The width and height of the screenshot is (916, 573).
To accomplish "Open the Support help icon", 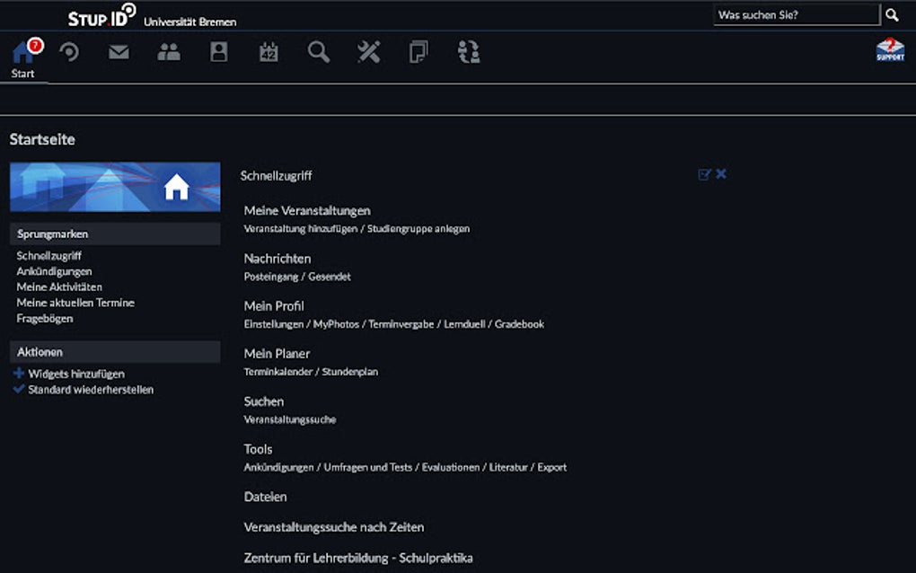I will [x=890, y=49].
